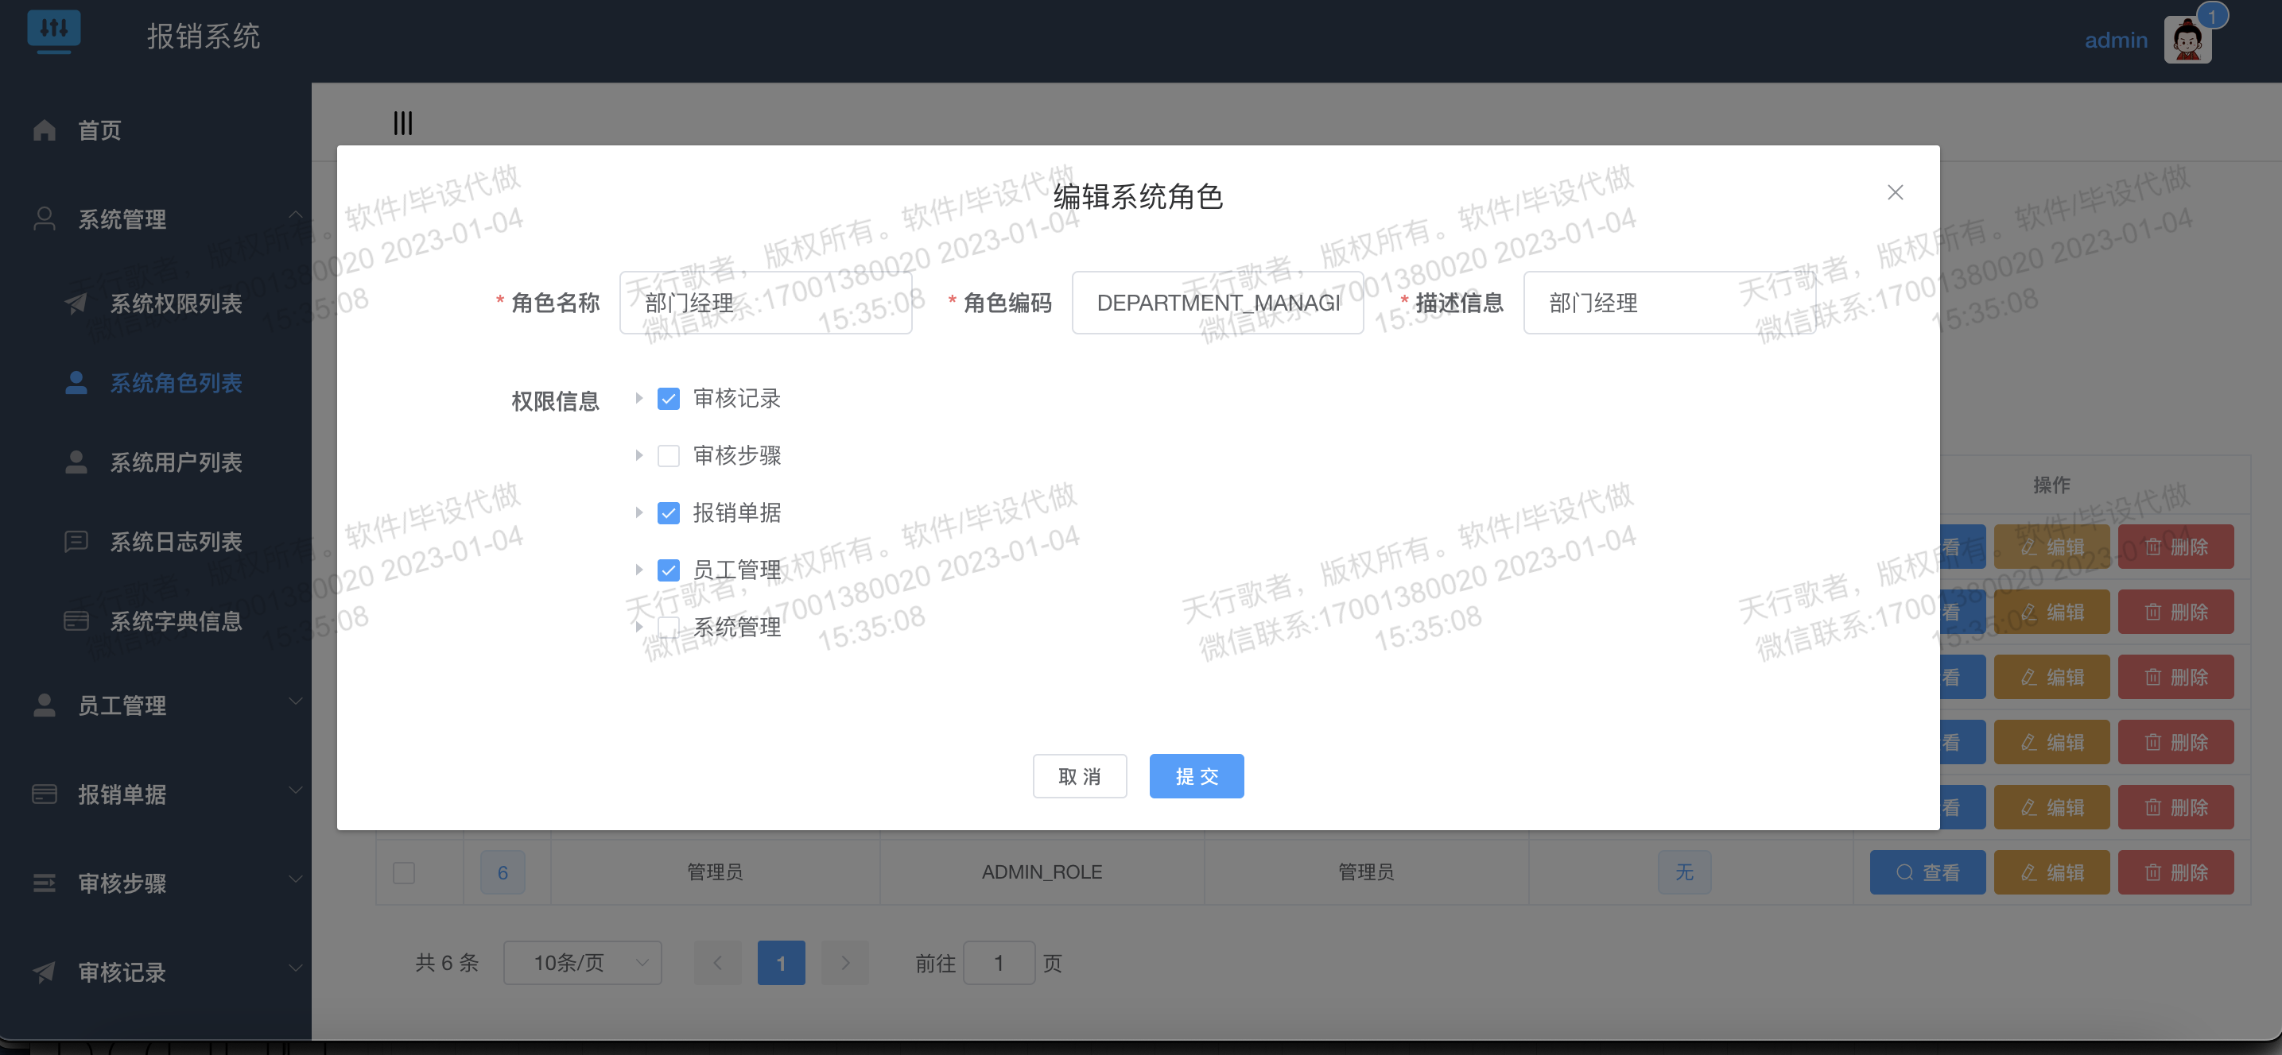
Task: Click the app logo icon in header
Action: [x=53, y=30]
